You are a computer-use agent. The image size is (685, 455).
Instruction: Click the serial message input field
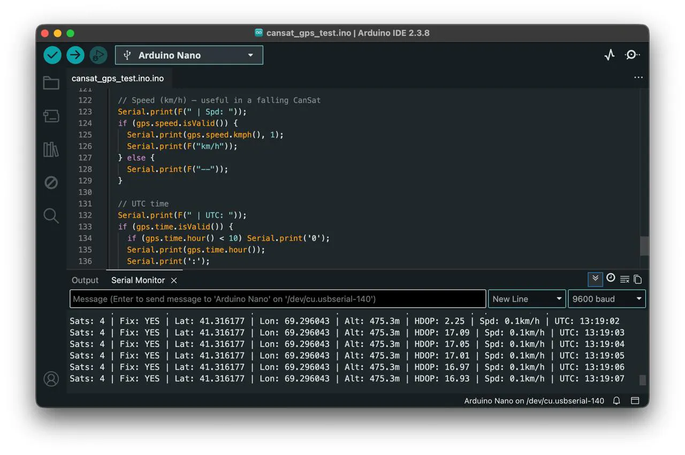click(x=278, y=299)
